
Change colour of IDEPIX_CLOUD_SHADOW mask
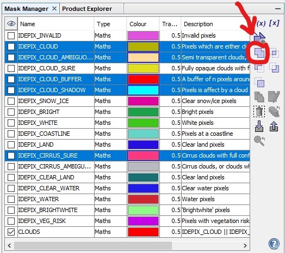coord(143,90)
